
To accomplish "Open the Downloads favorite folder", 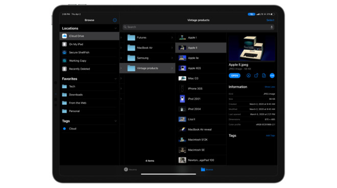I will [x=89, y=95].
